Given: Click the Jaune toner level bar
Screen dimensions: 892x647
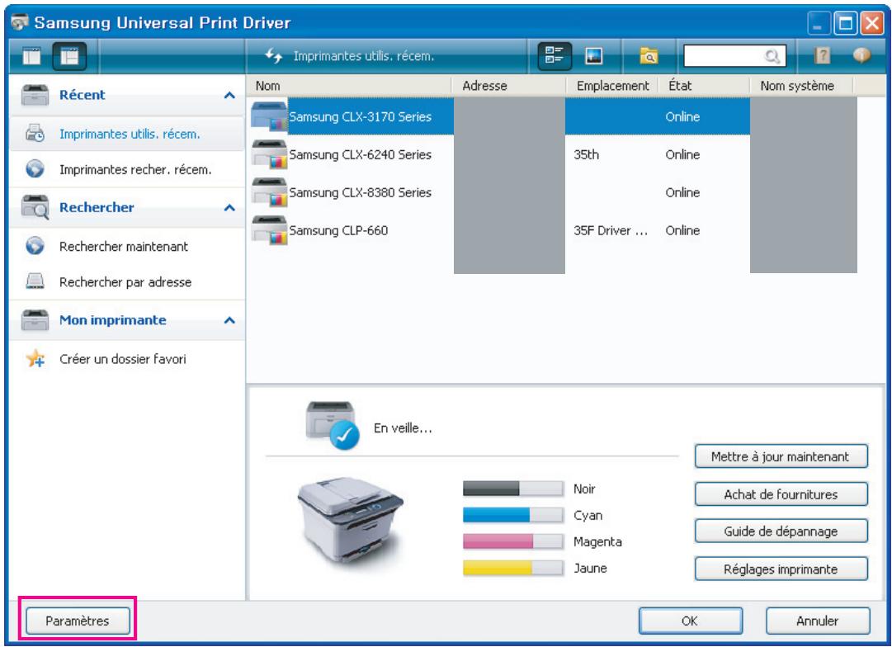Looking at the screenshot, I should tap(513, 568).
